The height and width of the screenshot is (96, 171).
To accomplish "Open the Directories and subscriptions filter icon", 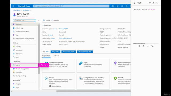I will pyautogui.click(x=118, y=6).
